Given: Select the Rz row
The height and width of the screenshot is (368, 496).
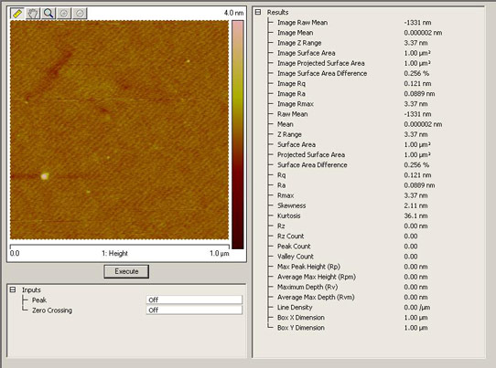Looking at the screenshot, I should 352,226.
